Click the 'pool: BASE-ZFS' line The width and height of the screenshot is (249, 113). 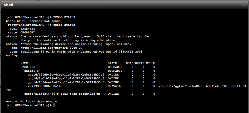pos(22,29)
